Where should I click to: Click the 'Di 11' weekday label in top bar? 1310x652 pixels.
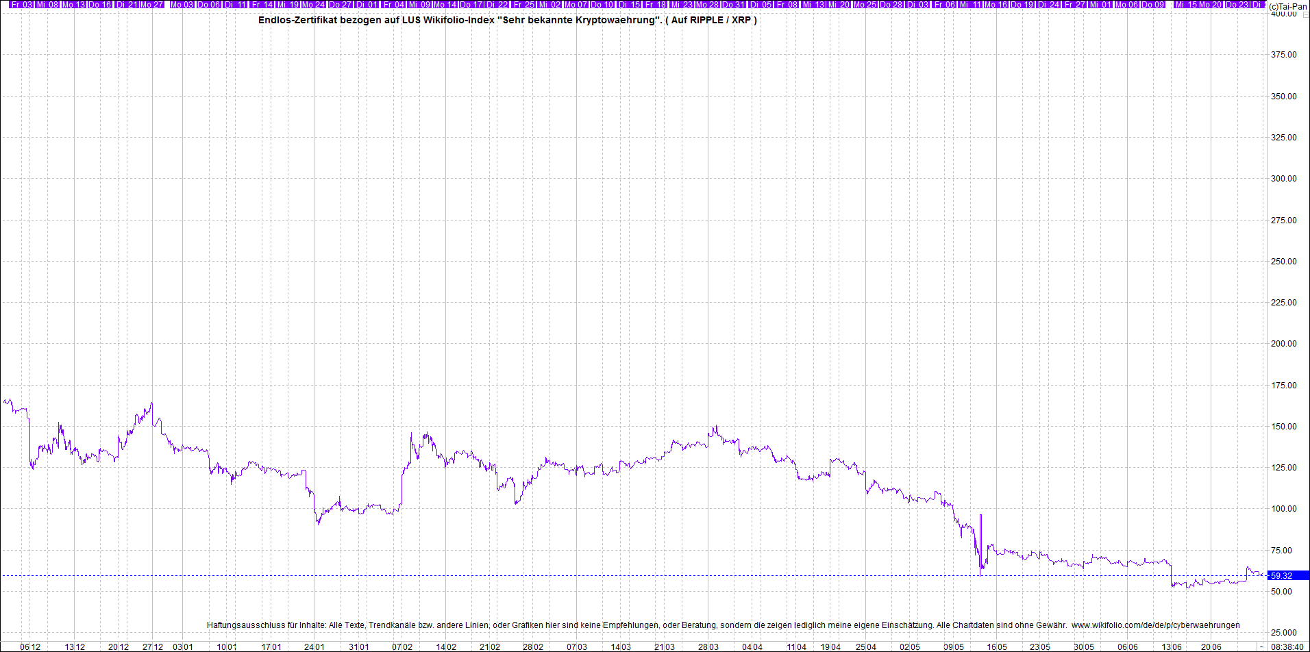pyautogui.click(x=234, y=5)
